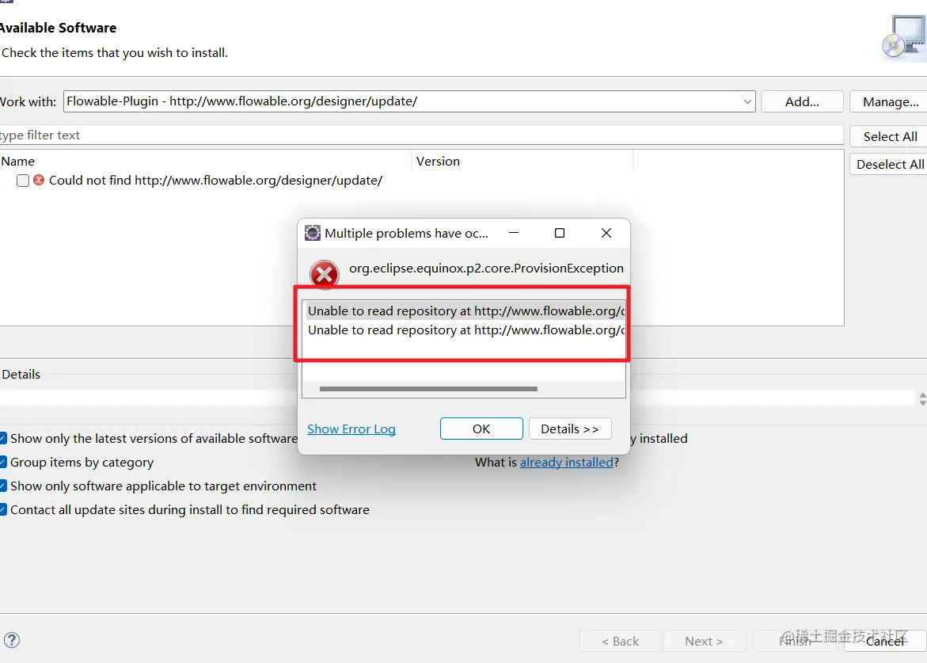Focus the 'type filter text' field
This screenshot has height=663, width=927.
pos(421,135)
